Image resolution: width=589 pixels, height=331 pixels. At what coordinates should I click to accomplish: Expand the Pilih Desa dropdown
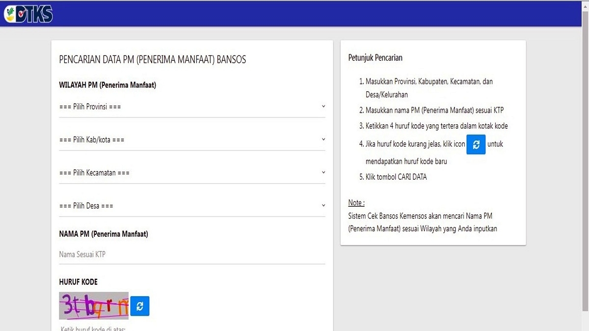191,205
